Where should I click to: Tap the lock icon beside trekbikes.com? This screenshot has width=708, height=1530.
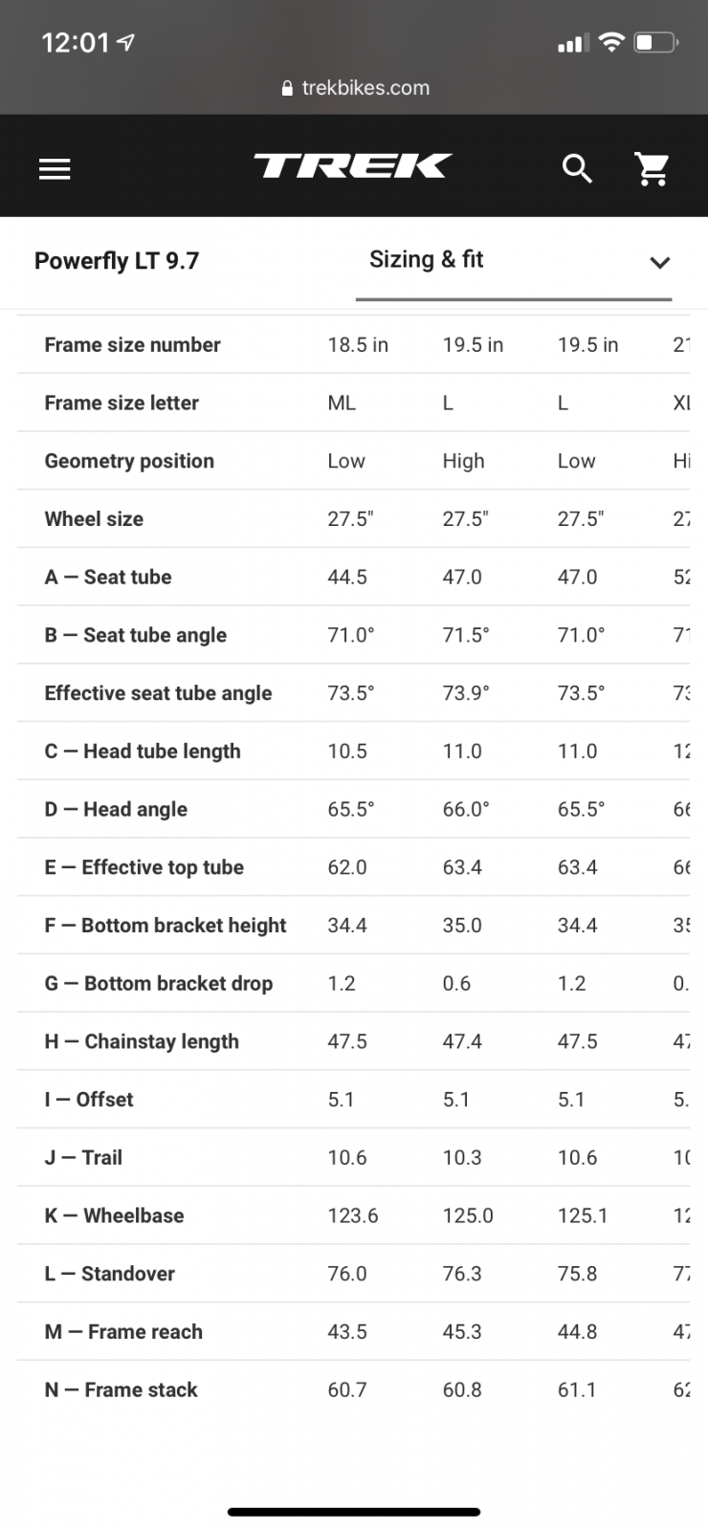click(x=288, y=88)
